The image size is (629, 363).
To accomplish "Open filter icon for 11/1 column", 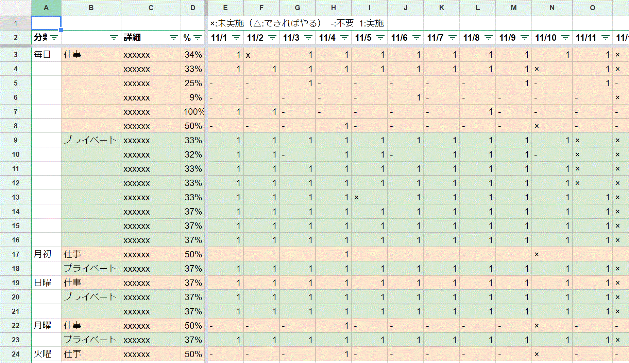I will (236, 38).
